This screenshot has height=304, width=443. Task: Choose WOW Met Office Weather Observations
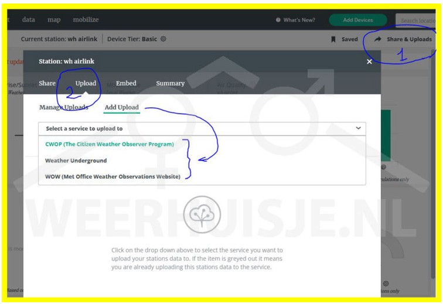(x=113, y=176)
